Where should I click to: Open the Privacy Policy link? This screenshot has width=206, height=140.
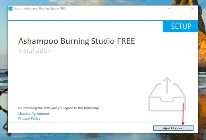[x=29, y=118]
